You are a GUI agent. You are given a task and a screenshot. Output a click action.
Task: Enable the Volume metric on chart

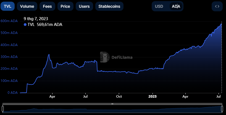pos(27,6)
